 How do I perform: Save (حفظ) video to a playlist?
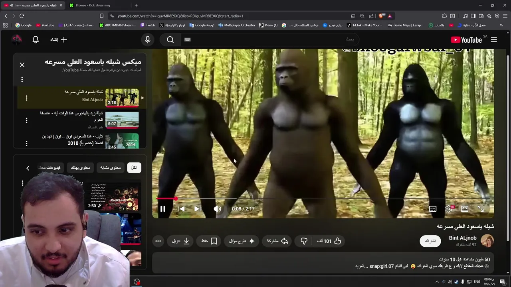(209, 241)
